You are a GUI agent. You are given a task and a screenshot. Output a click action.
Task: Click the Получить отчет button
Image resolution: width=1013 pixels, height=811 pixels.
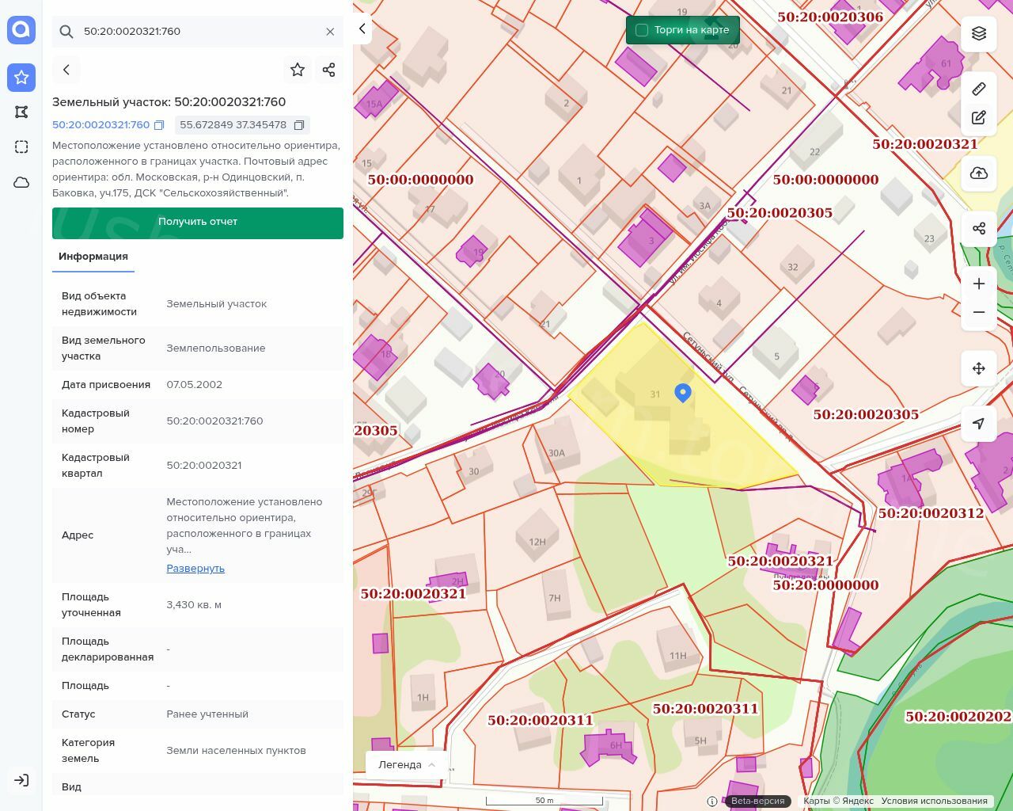pyautogui.click(x=198, y=223)
